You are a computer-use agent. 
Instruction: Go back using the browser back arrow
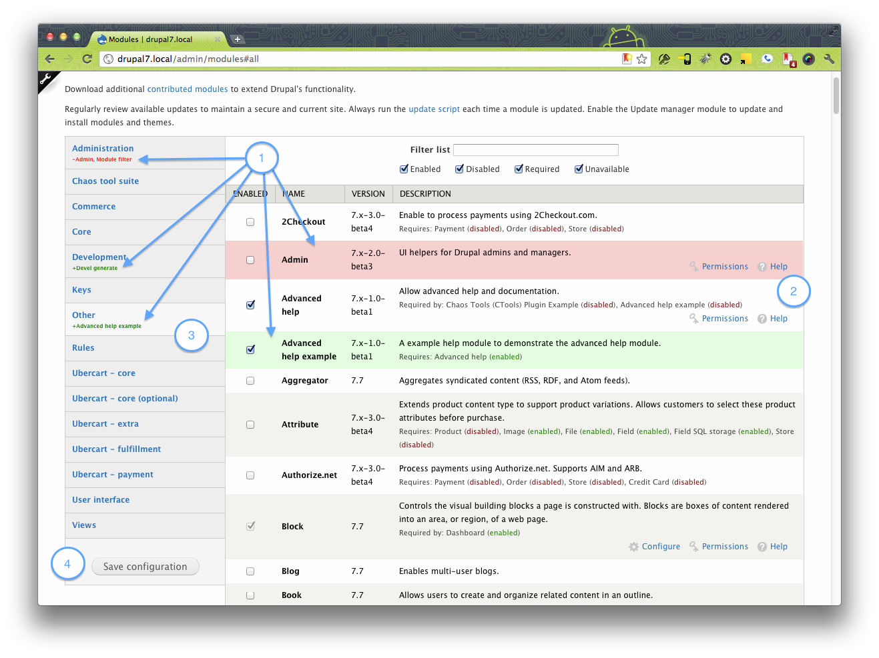[50, 59]
